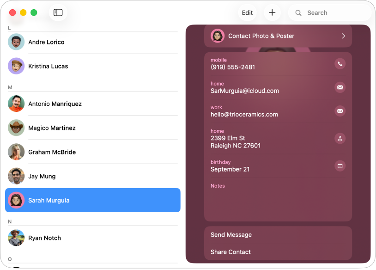Open calendar icon next to September 21 birthday

pyautogui.click(x=340, y=166)
